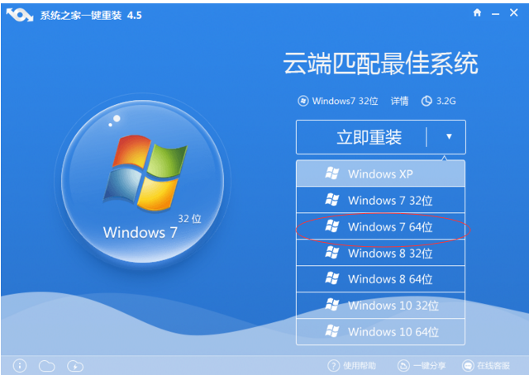Open the cloud icon in bottom bar
This screenshot has width=529, height=375.
[47, 364]
